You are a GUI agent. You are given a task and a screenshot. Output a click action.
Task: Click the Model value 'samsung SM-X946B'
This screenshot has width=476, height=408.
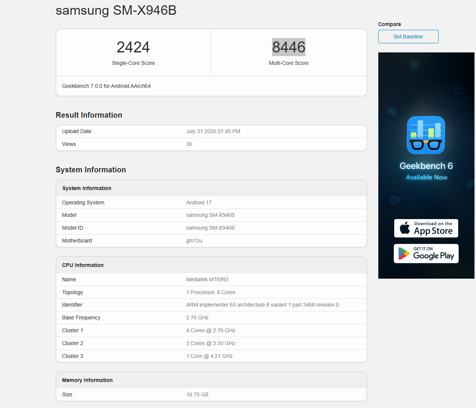point(210,215)
